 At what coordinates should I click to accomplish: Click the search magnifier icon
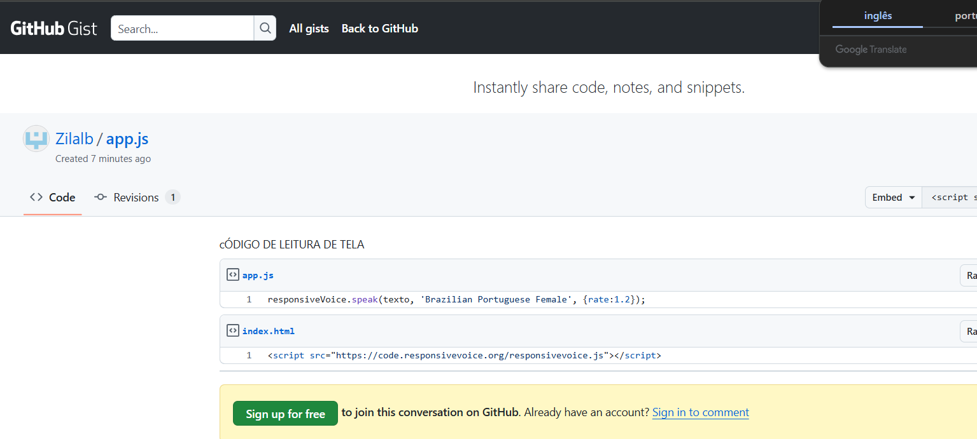(x=265, y=29)
